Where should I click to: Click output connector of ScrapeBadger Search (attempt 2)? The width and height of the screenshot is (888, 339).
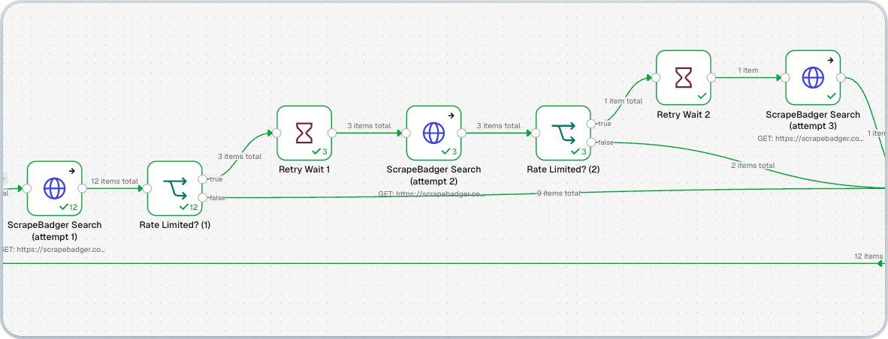461,133
